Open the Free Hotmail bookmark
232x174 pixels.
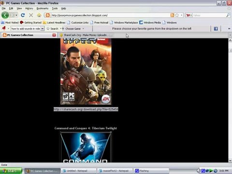click(99, 23)
